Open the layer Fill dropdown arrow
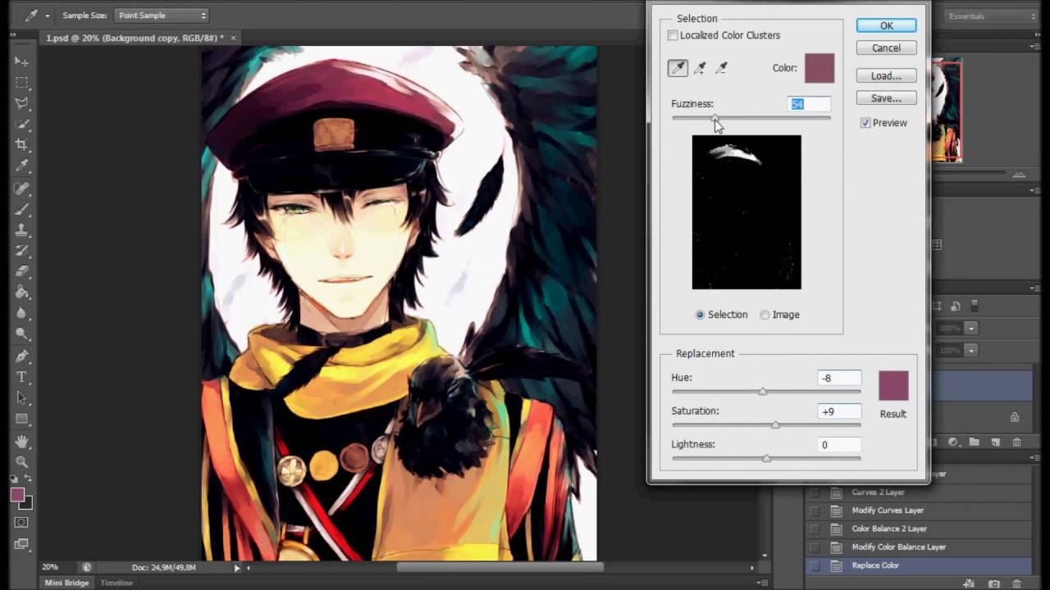 tap(970, 350)
